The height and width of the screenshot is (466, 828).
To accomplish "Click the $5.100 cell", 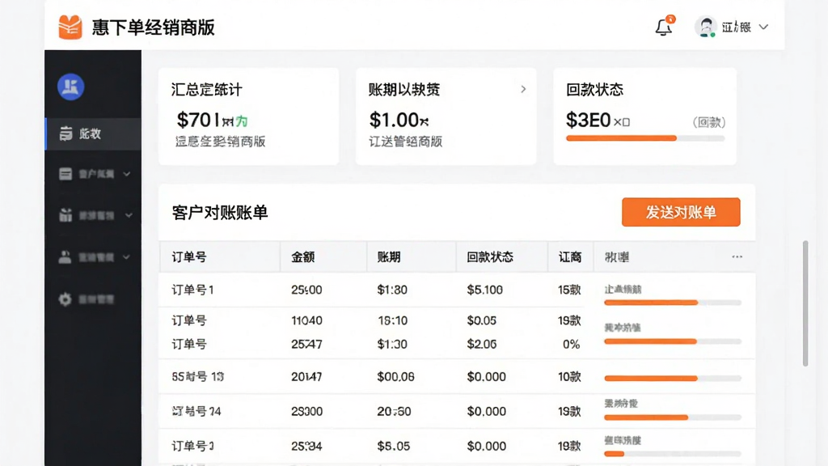I will [x=485, y=290].
